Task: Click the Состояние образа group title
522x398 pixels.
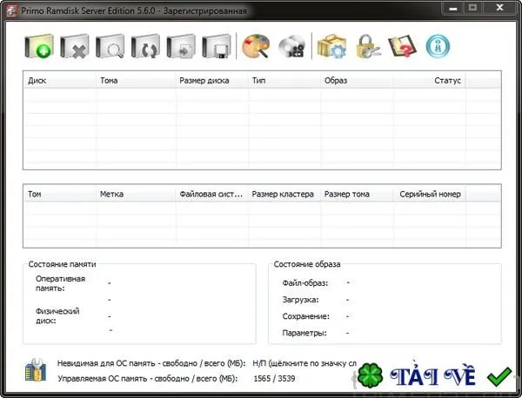Action: tap(307, 264)
